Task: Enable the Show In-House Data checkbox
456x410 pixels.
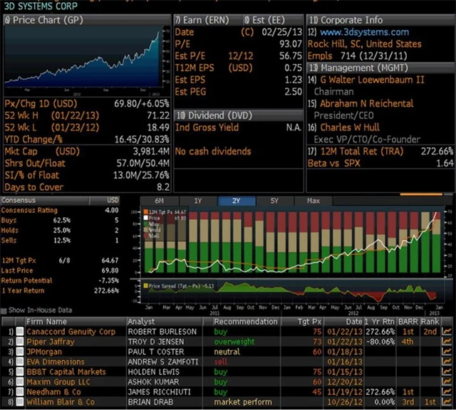Action: tap(6, 310)
